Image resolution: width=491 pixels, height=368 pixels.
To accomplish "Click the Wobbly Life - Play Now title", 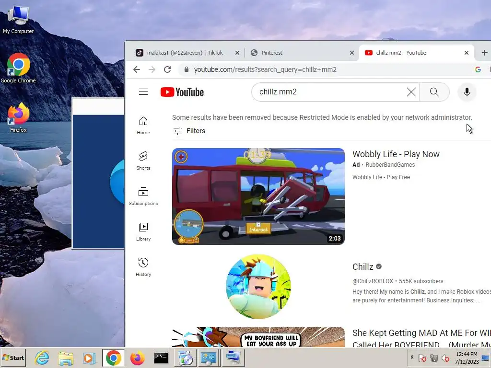I will (x=396, y=154).
